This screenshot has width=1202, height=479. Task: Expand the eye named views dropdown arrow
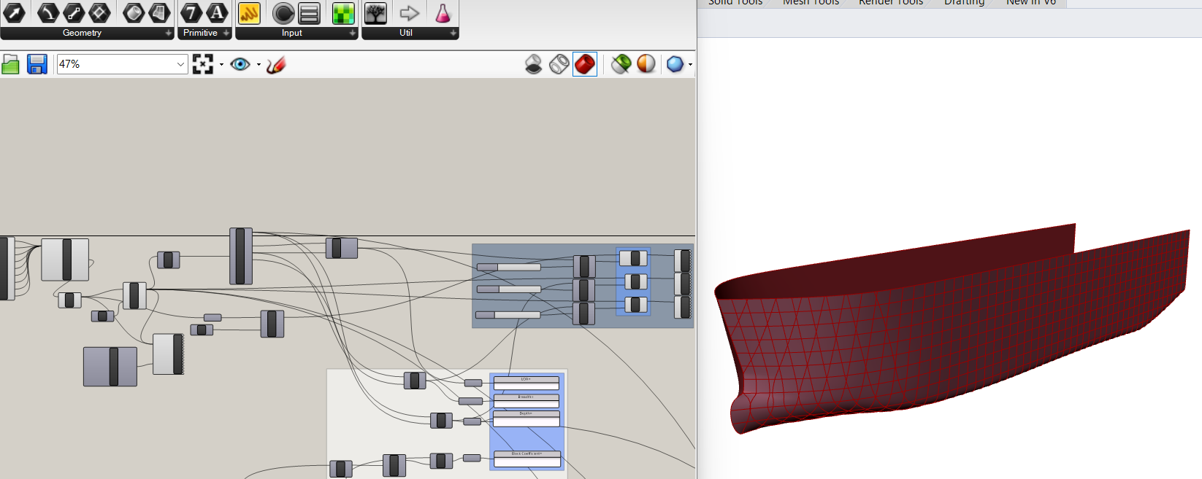pyautogui.click(x=259, y=65)
